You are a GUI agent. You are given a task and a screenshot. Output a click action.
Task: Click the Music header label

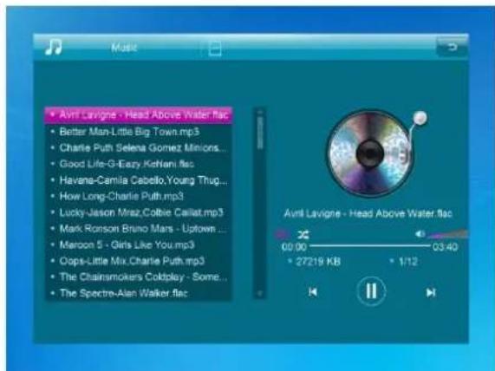pos(124,48)
